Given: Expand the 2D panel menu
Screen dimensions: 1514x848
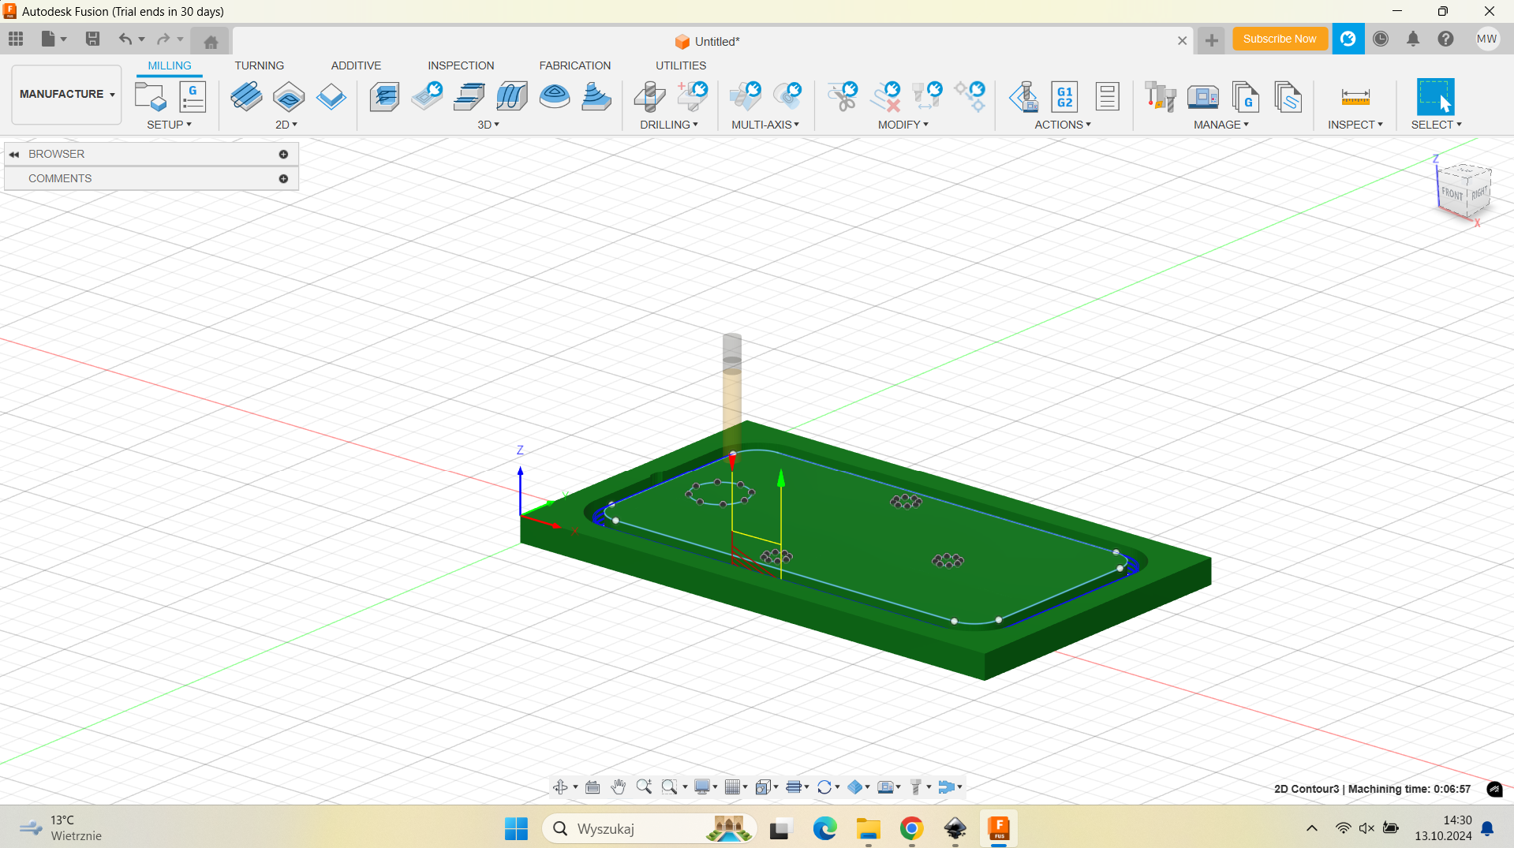Looking at the screenshot, I should [286, 125].
